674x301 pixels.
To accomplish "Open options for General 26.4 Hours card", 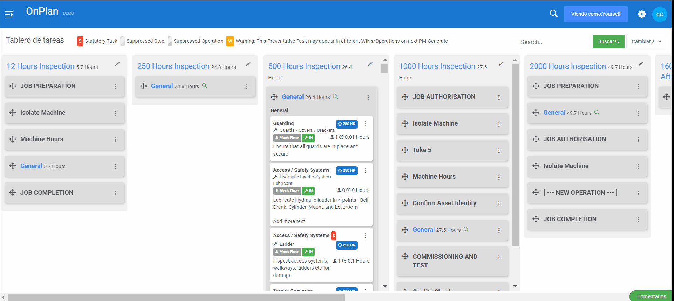I will [368, 98].
